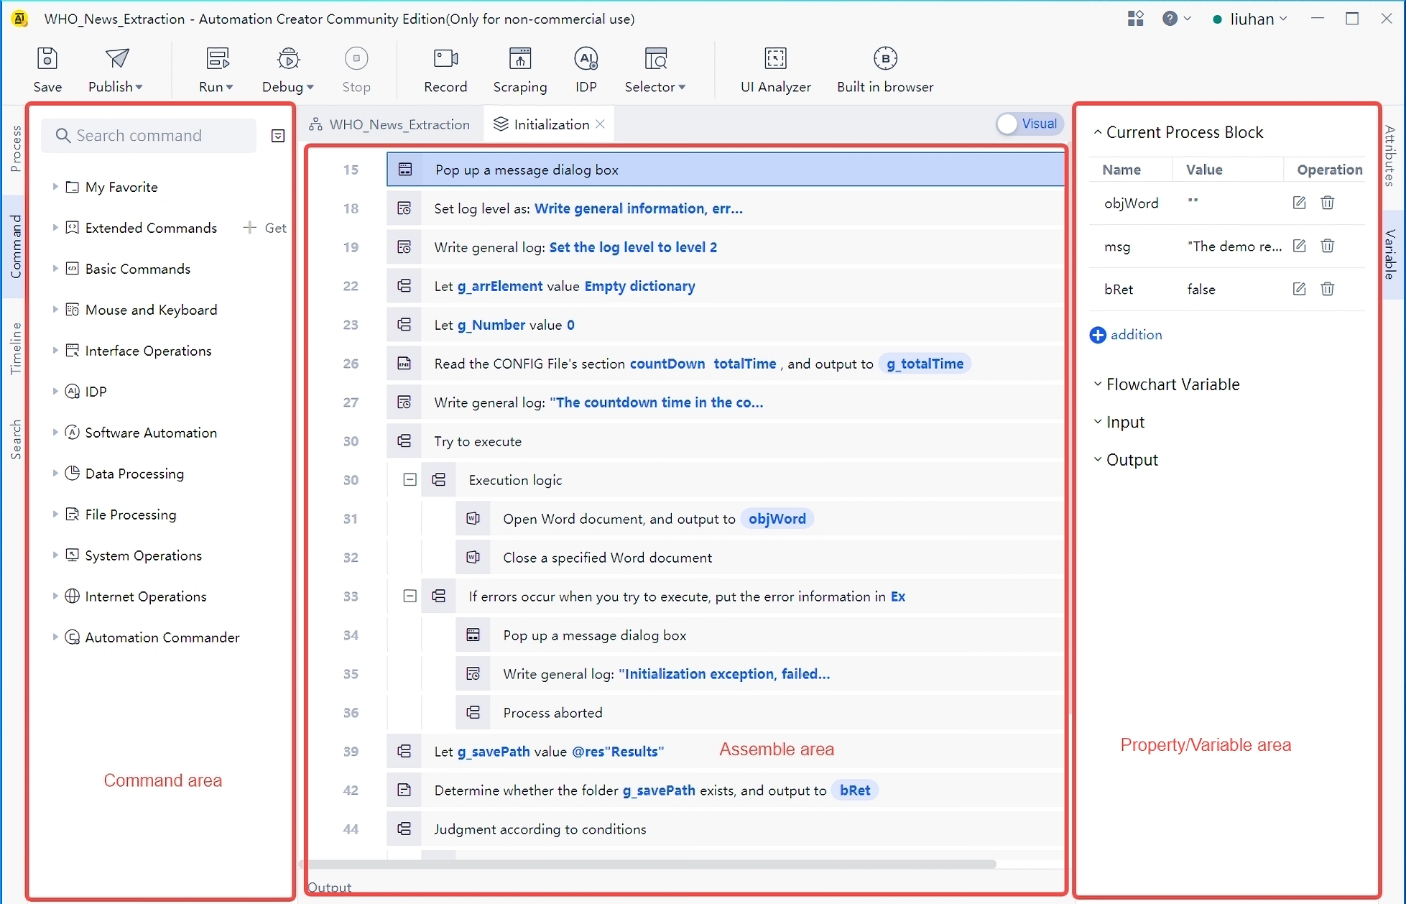Click the bRet variable tag on line 42

[855, 790]
